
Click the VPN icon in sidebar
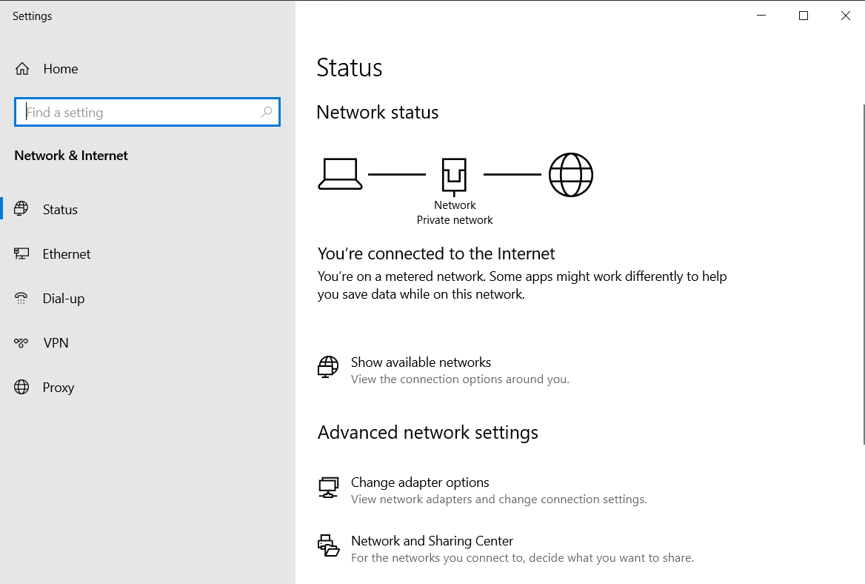coord(21,343)
